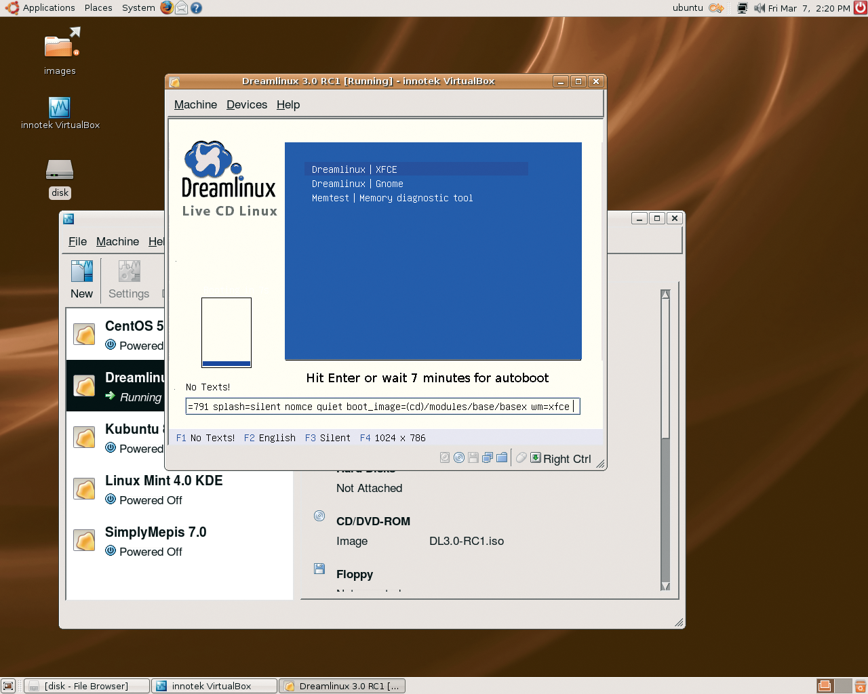This screenshot has width=868, height=694.
Task: Select Dreamlinux | Gnome boot entry
Action: pos(357,184)
